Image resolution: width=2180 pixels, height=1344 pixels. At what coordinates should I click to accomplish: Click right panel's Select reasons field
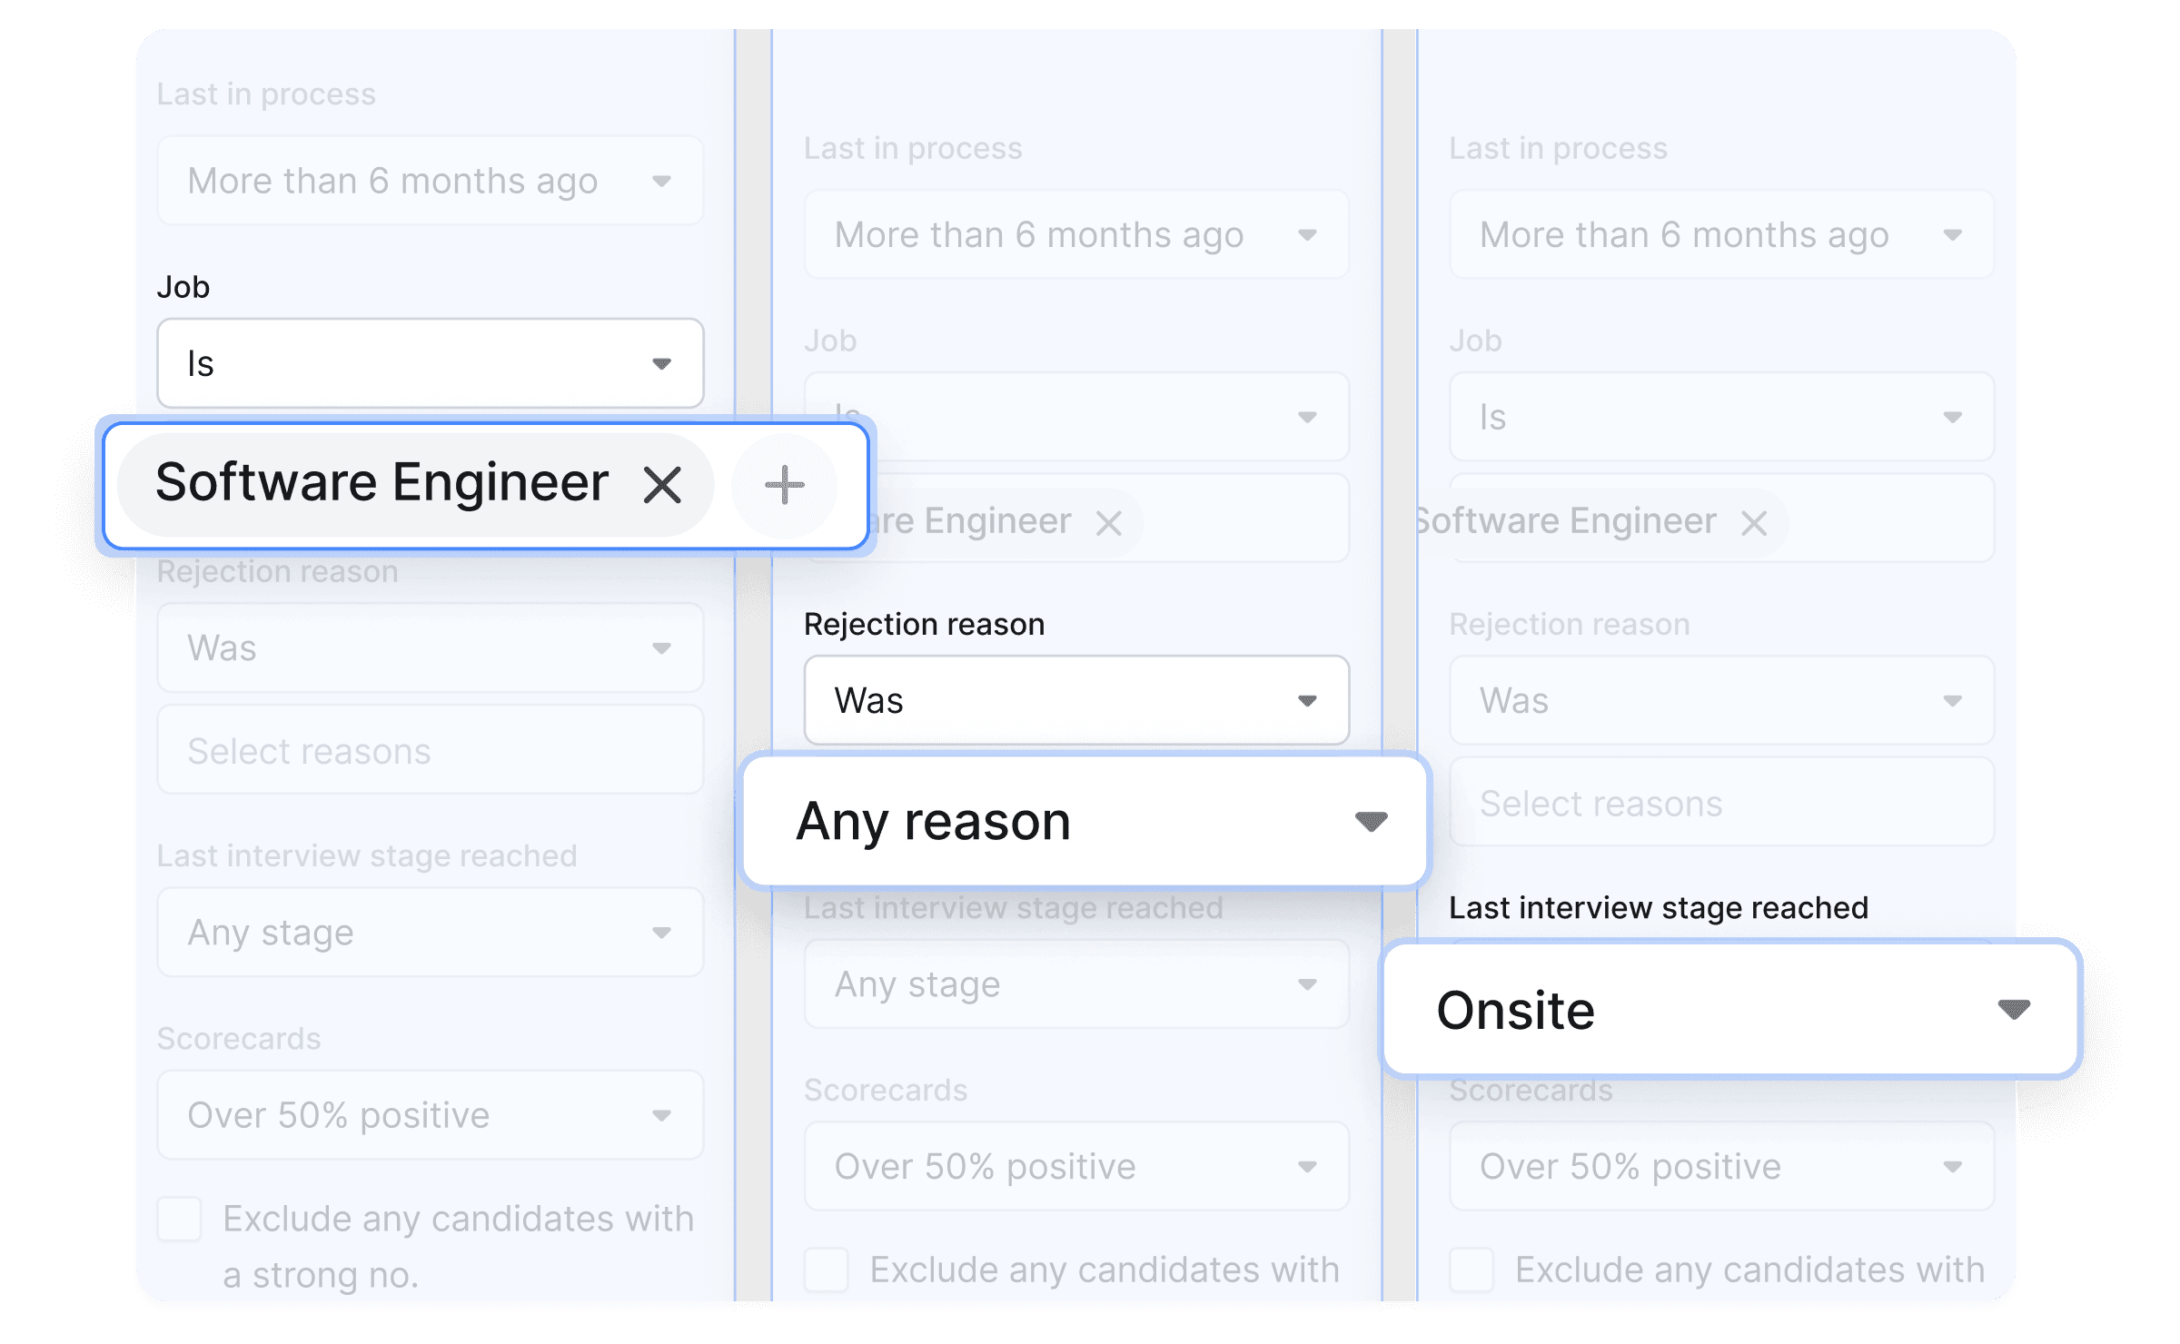[1721, 804]
